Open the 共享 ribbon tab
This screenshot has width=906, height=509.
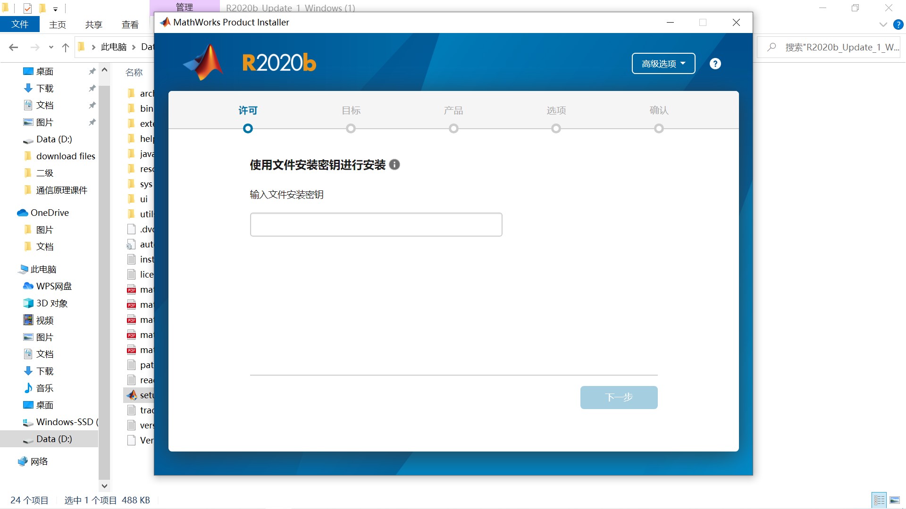(x=93, y=25)
